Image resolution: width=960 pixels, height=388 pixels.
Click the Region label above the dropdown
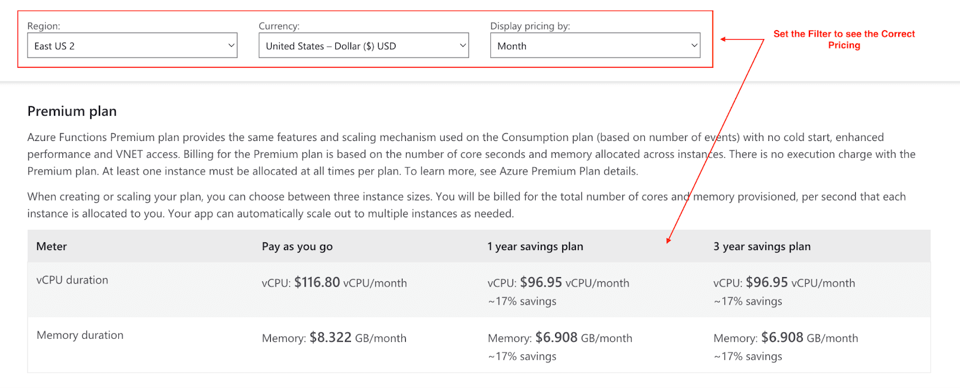coord(44,26)
